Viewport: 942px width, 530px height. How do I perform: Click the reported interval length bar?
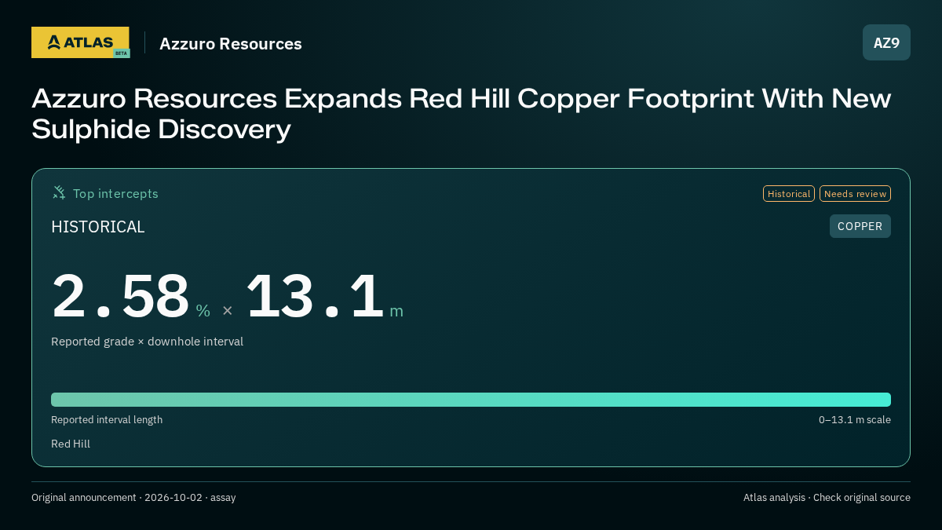(471, 400)
